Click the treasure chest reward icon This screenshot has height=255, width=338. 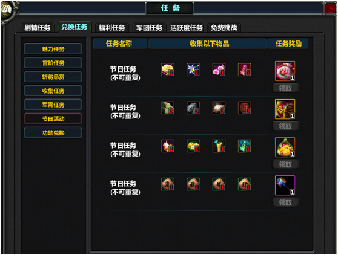pyautogui.click(x=285, y=109)
